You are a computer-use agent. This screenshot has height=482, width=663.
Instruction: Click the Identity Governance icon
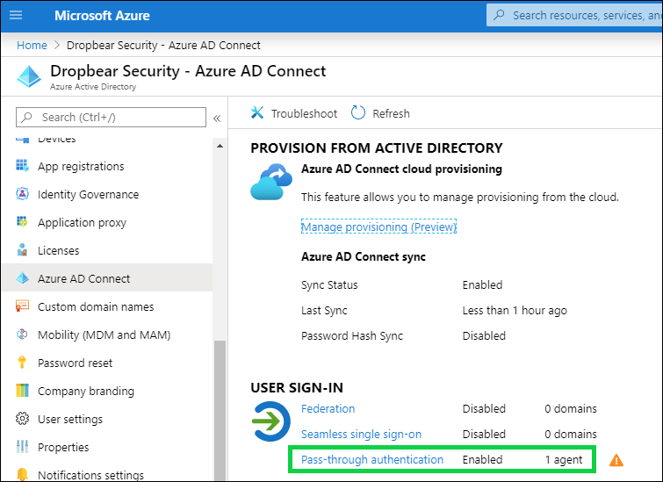[22, 194]
